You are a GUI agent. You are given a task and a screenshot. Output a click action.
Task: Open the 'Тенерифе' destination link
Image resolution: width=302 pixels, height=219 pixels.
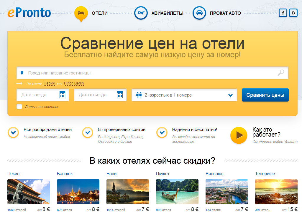click(265, 174)
